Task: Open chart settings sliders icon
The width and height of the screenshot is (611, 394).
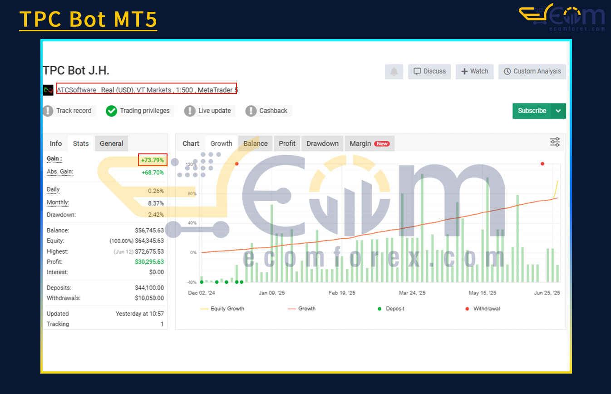Action: pos(555,142)
